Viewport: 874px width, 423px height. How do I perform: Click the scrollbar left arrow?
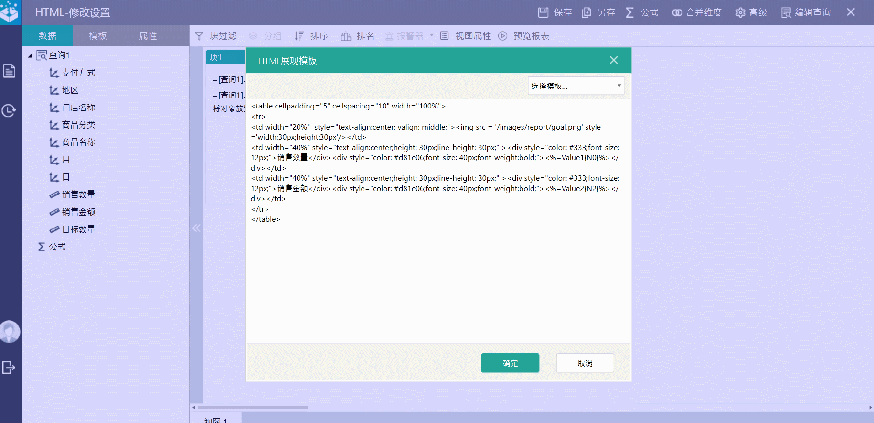(x=193, y=408)
